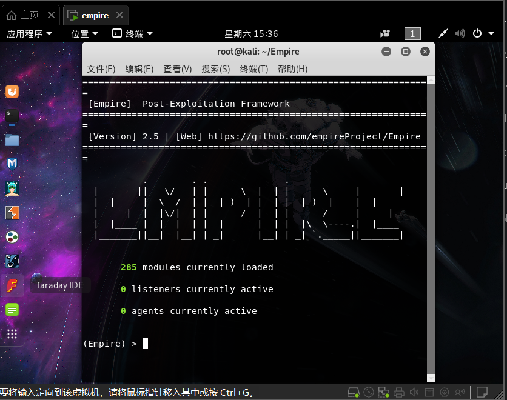
Task: Click VMware USB device box icon
Action: pyautogui.click(x=429, y=392)
